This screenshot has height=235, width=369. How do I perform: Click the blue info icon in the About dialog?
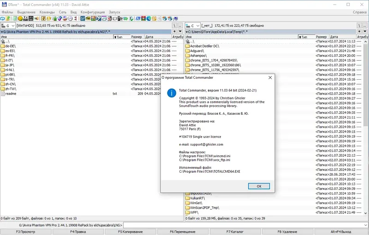(x=172, y=93)
